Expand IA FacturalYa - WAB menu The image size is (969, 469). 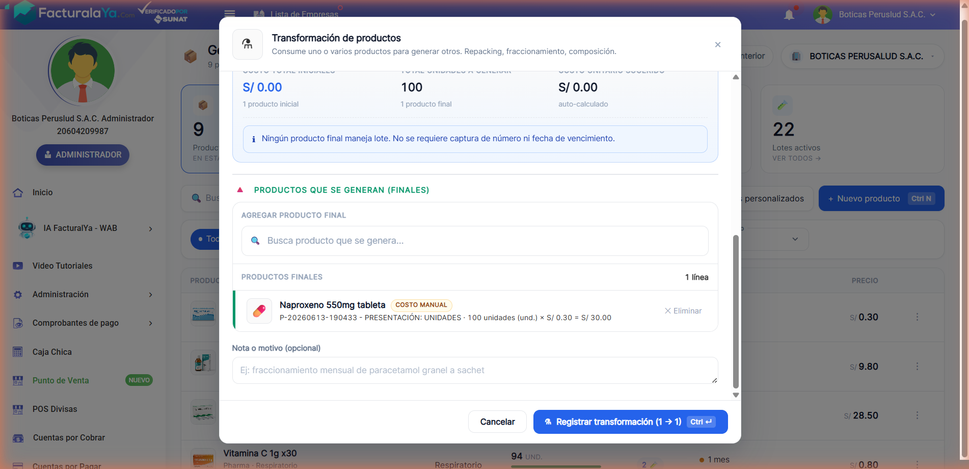pos(150,229)
